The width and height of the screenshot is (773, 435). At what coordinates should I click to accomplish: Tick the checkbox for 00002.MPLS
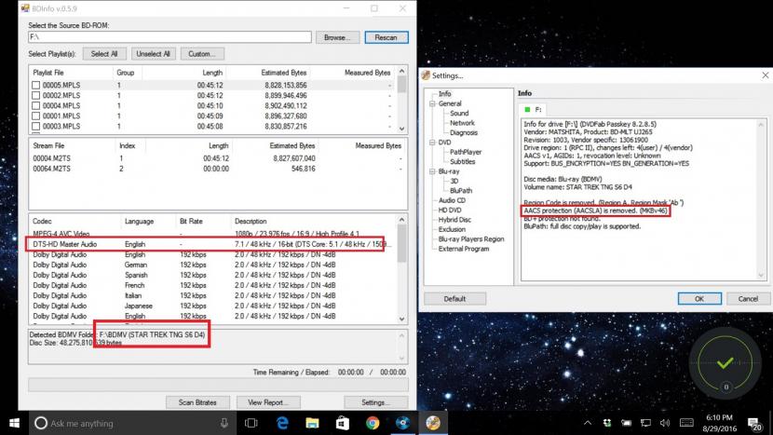pyautogui.click(x=36, y=95)
